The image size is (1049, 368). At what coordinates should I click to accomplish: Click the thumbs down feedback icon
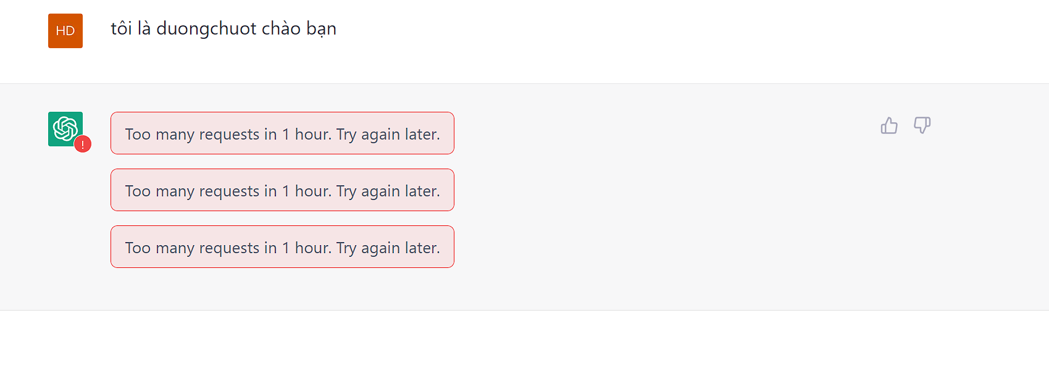point(922,125)
